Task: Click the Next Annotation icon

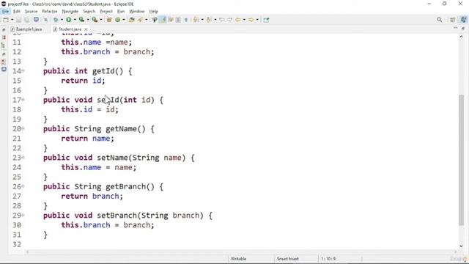Action: point(196,20)
